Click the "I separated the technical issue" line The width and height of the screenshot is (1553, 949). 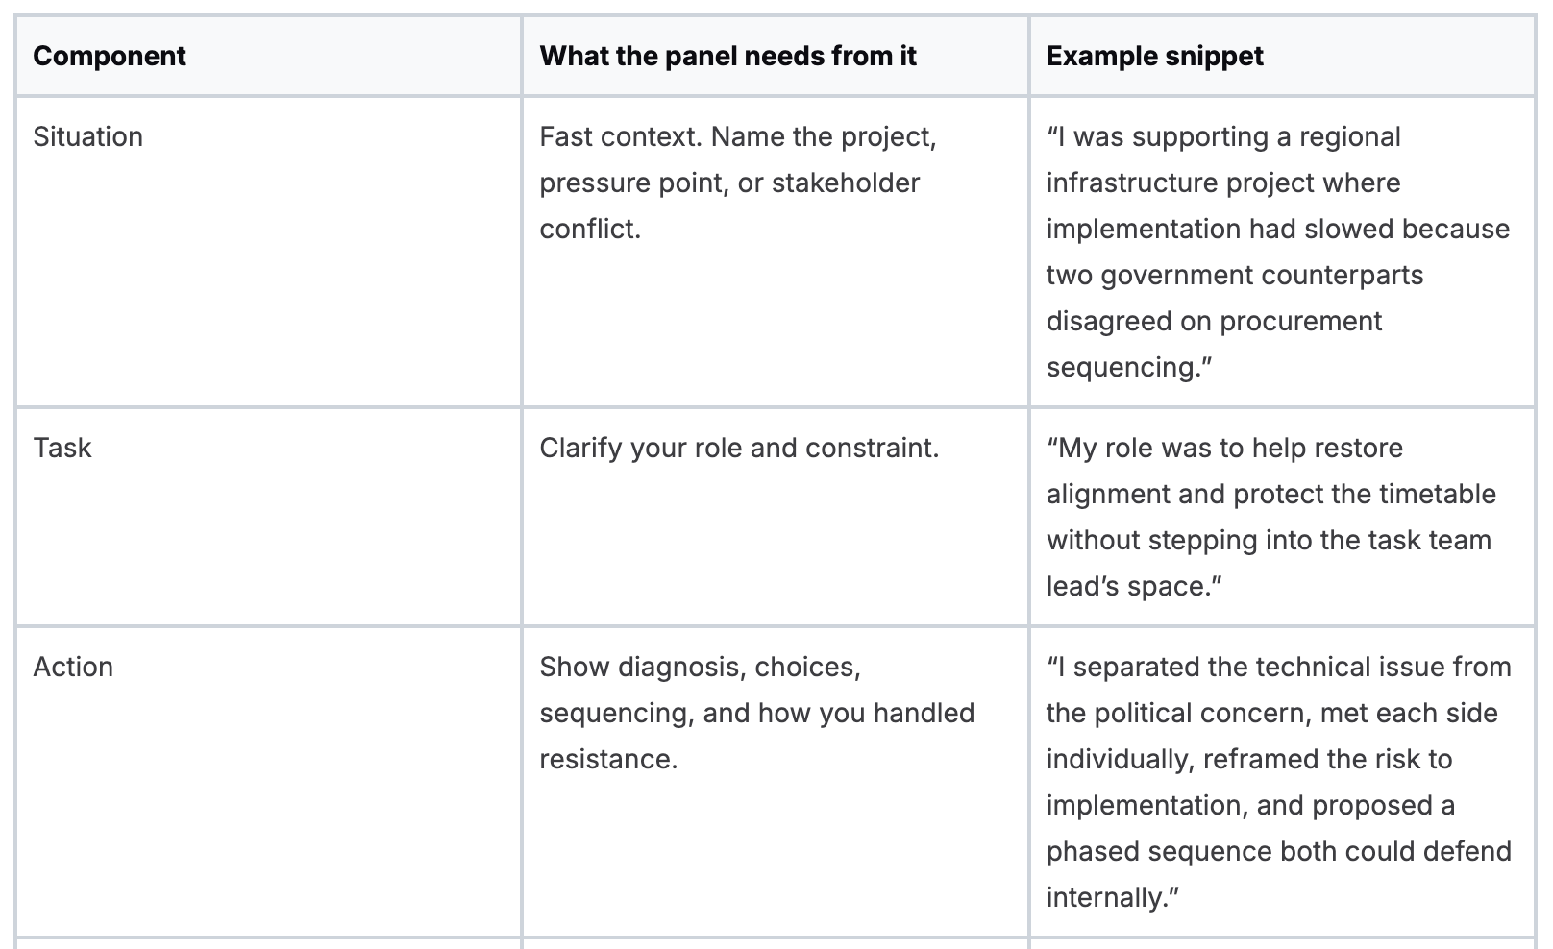(x=1278, y=667)
